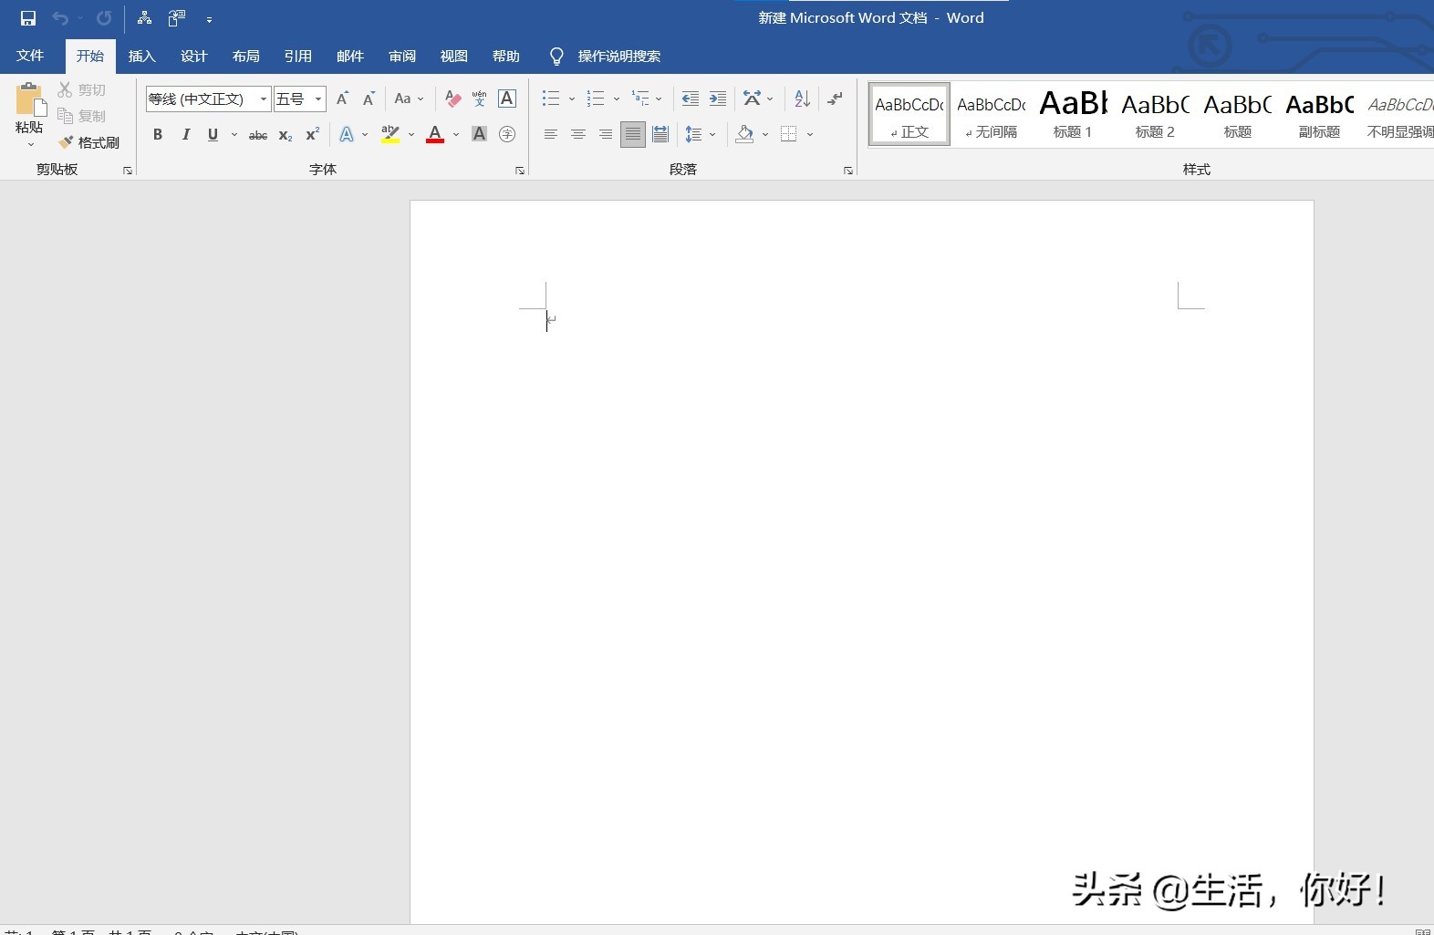Click the borders icon in the paragraph group
The width and height of the screenshot is (1434, 935).
789,134
